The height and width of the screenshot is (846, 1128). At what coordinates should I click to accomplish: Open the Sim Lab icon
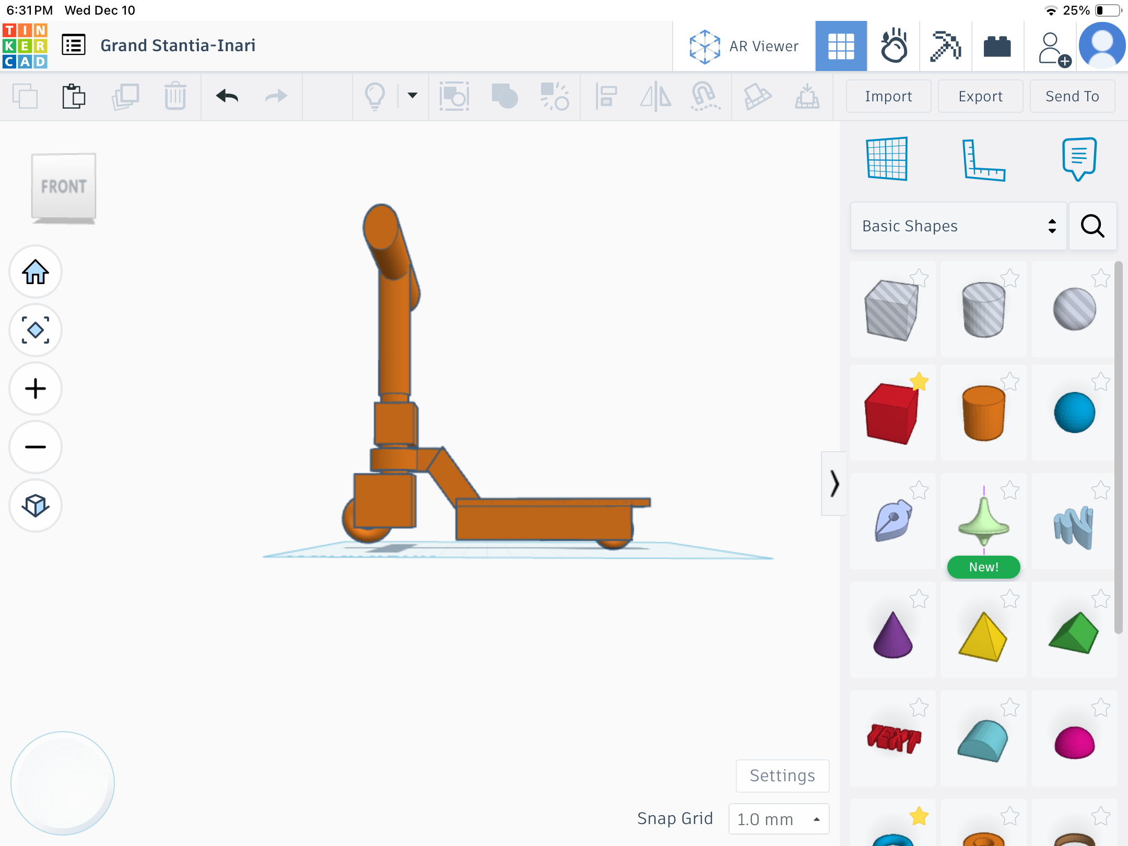coord(894,46)
